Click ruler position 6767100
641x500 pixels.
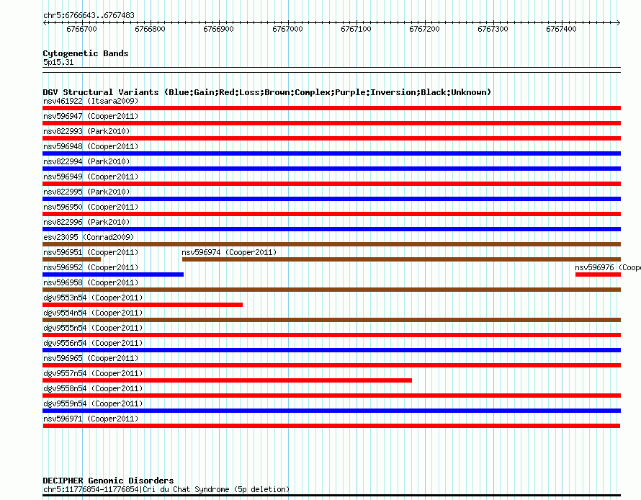pos(356,29)
